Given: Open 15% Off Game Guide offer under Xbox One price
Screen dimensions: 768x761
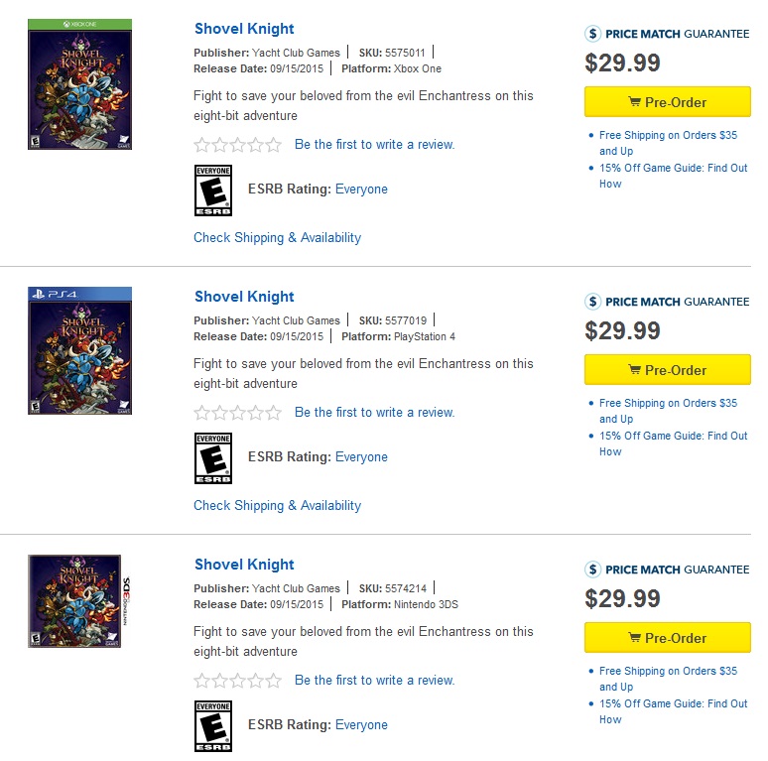Looking at the screenshot, I should [x=673, y=176].
